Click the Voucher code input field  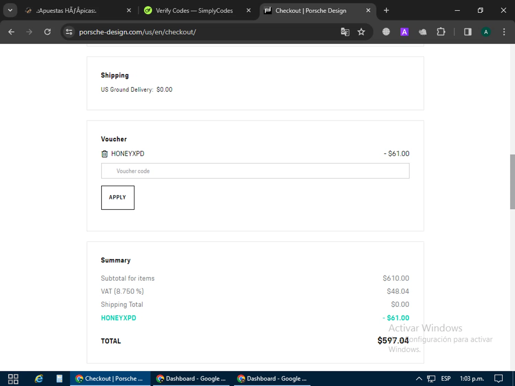pos(255,171)
